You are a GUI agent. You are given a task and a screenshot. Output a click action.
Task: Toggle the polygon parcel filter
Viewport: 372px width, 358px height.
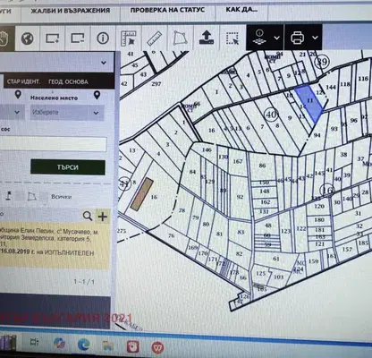pyautogui.click(x=32, y=196)
